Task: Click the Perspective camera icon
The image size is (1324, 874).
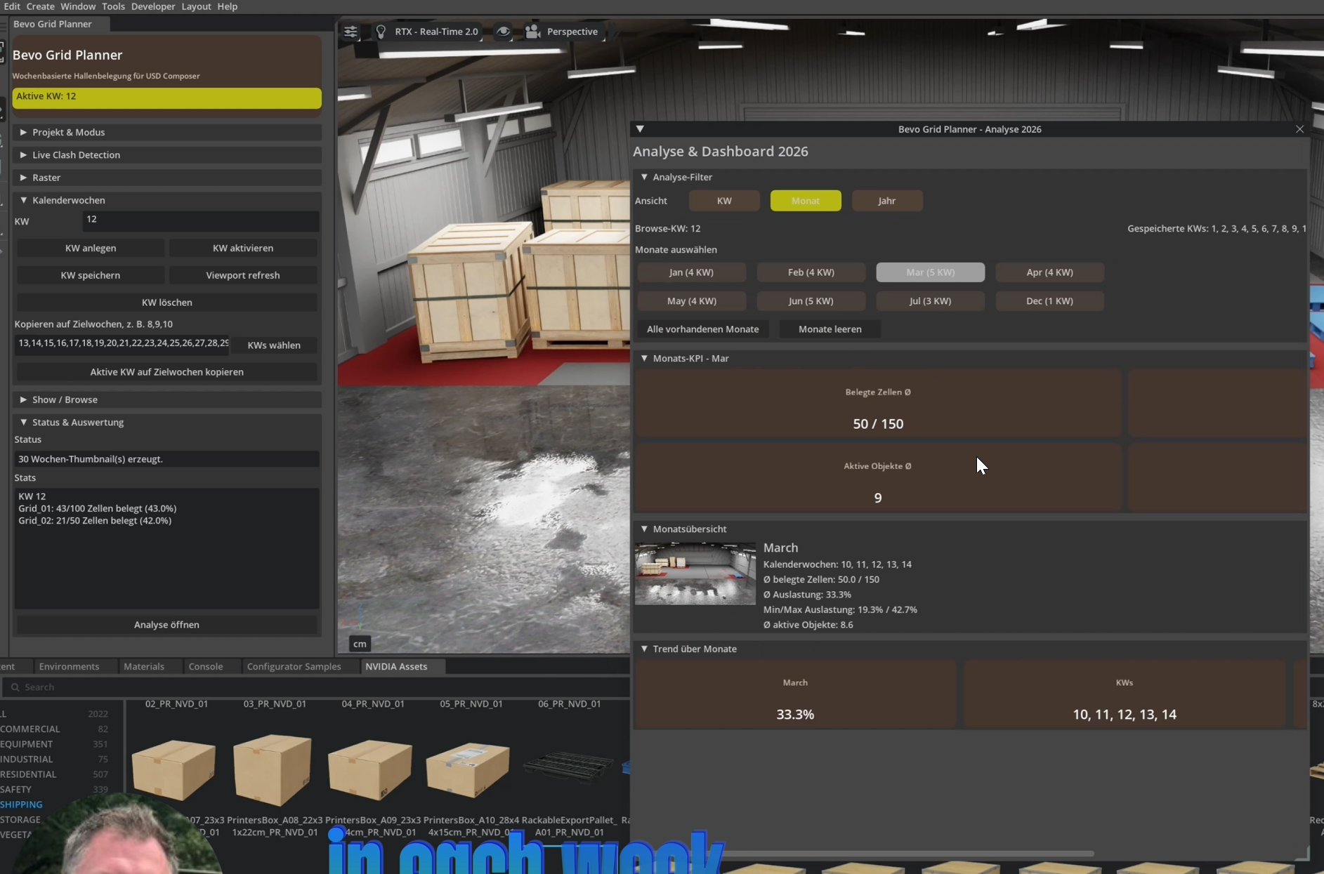Action: [x=533, y=32]
